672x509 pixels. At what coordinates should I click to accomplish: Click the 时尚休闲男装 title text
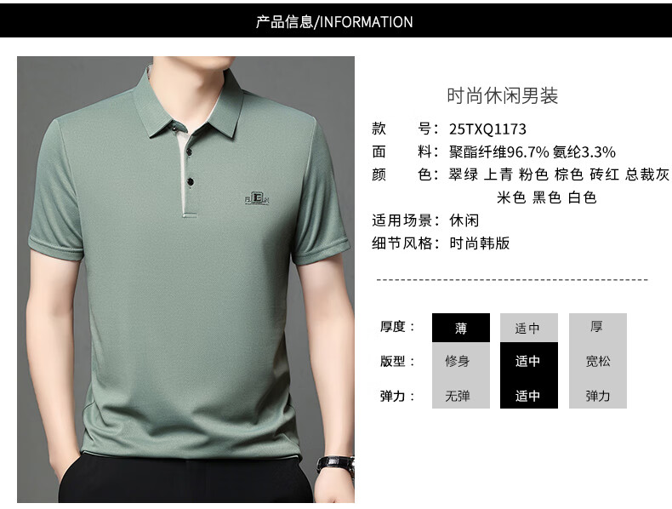(x=502, y=95)
